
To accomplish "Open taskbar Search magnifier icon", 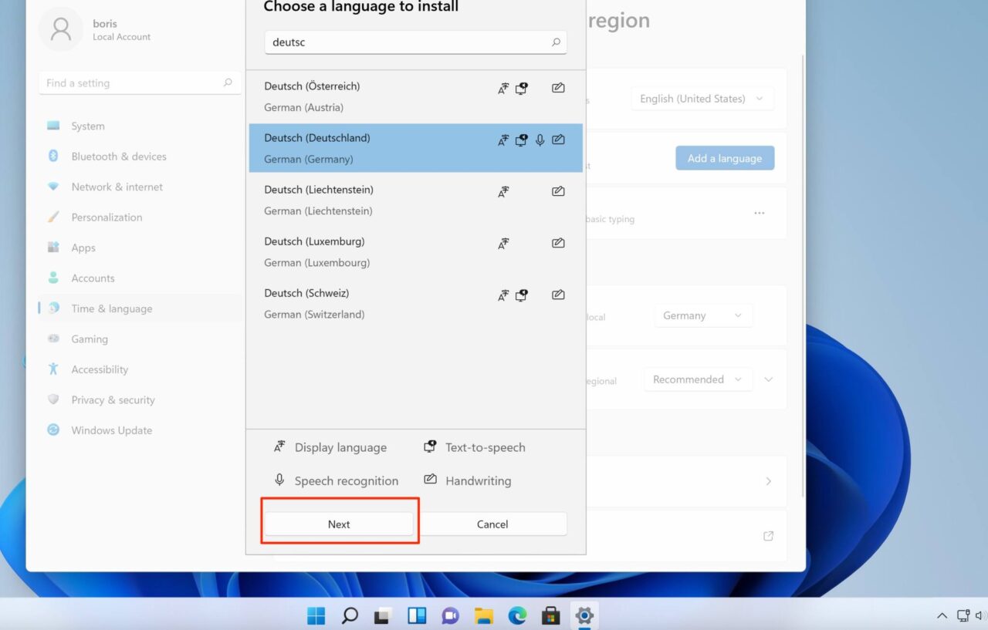I will coord(350,615).
